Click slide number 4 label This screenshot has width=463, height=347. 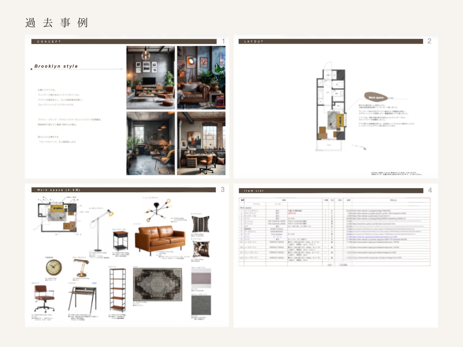[x=430, y=190]
